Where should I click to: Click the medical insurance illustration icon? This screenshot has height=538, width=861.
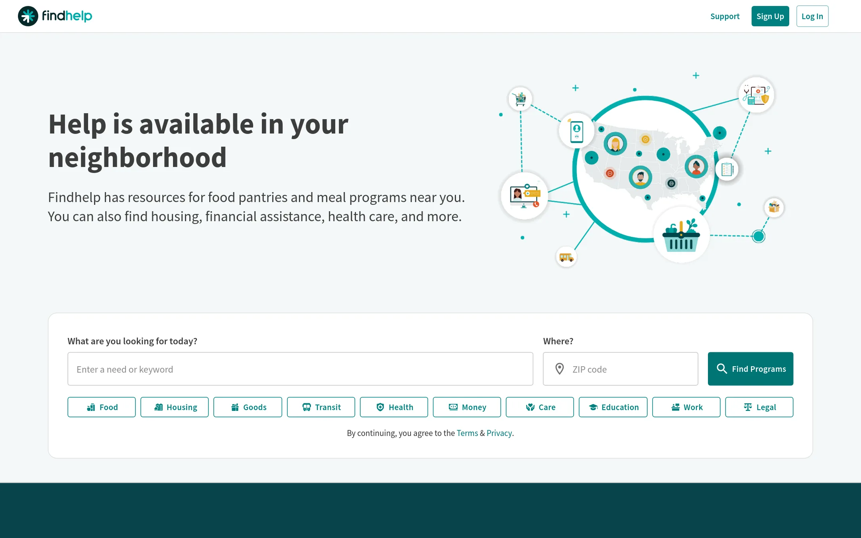pyautogui.click(x=756, y=95)
